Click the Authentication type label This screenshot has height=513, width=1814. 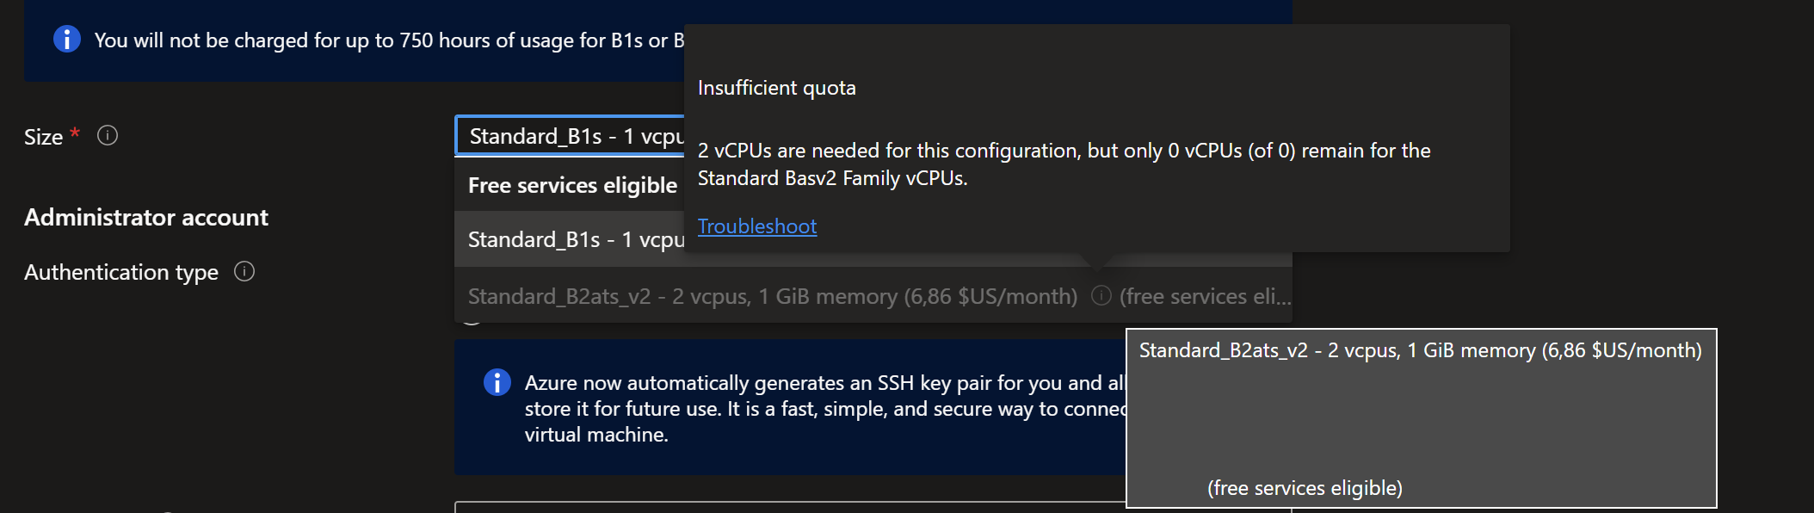pos(121,272)
